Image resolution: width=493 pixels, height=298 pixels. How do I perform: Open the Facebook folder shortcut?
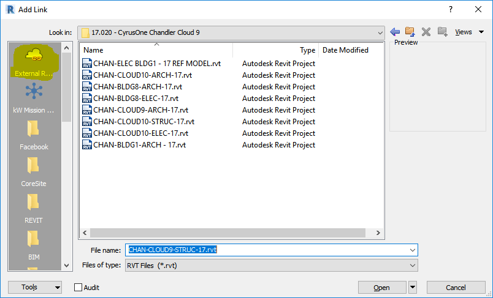pyautogui.click(x=34, y=136)
